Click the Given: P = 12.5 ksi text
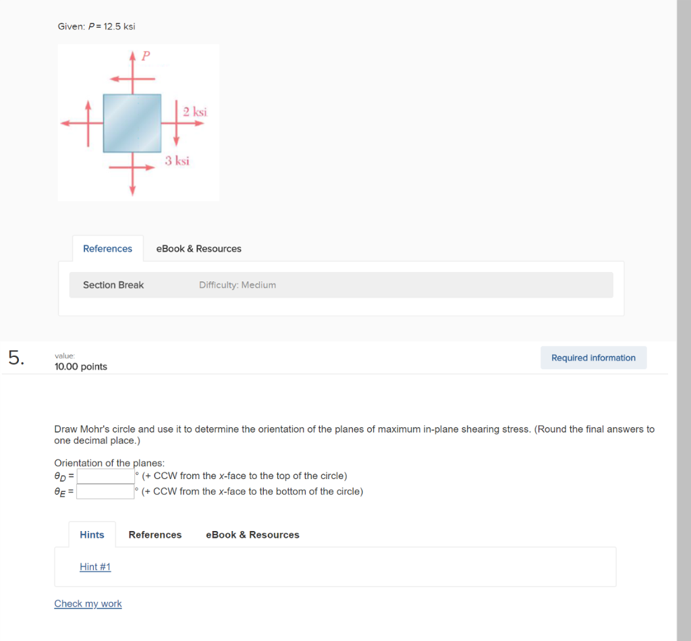The height and width of the screenshot is (641, 691). pos(96,26)
